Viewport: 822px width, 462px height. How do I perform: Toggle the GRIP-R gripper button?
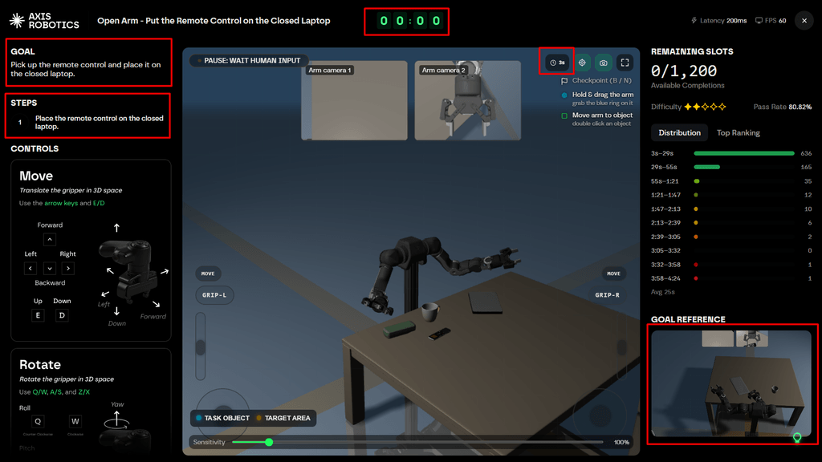click(x=607, y=295)
